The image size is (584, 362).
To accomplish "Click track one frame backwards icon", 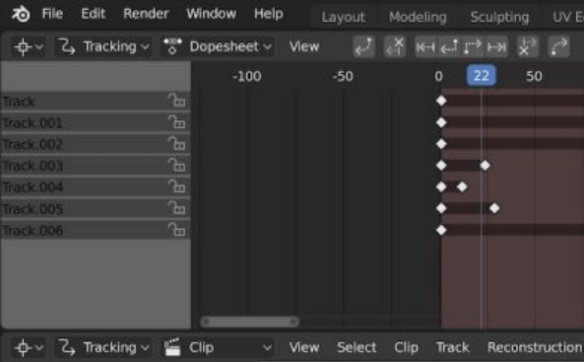I will [449, 47].
